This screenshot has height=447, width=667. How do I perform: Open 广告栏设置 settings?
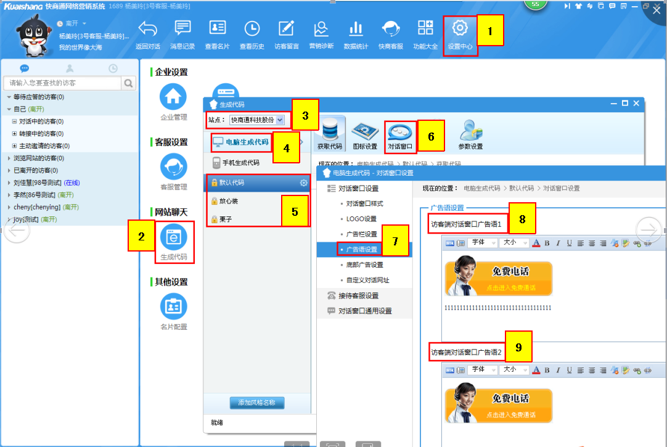tap(362, 234)
